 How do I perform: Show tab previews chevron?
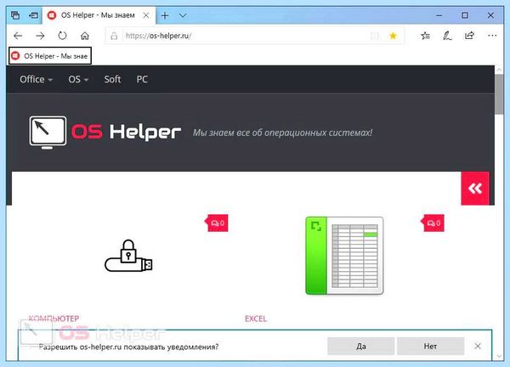[x=183, y=15]
